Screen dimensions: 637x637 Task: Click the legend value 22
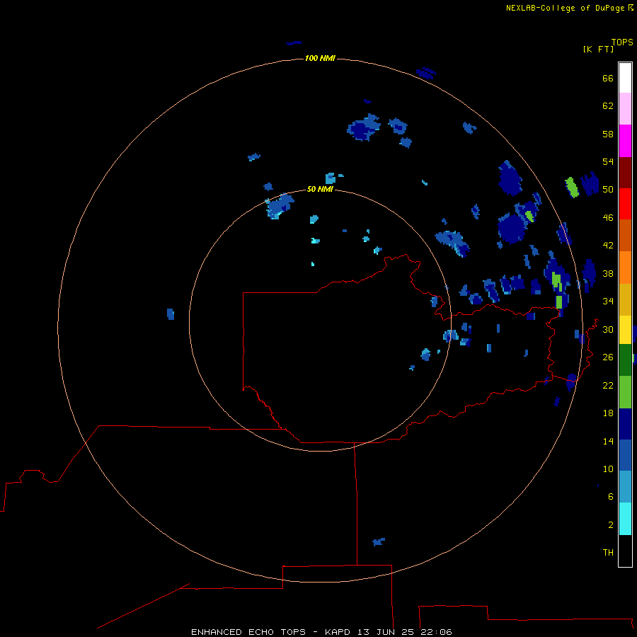point(608,386)
